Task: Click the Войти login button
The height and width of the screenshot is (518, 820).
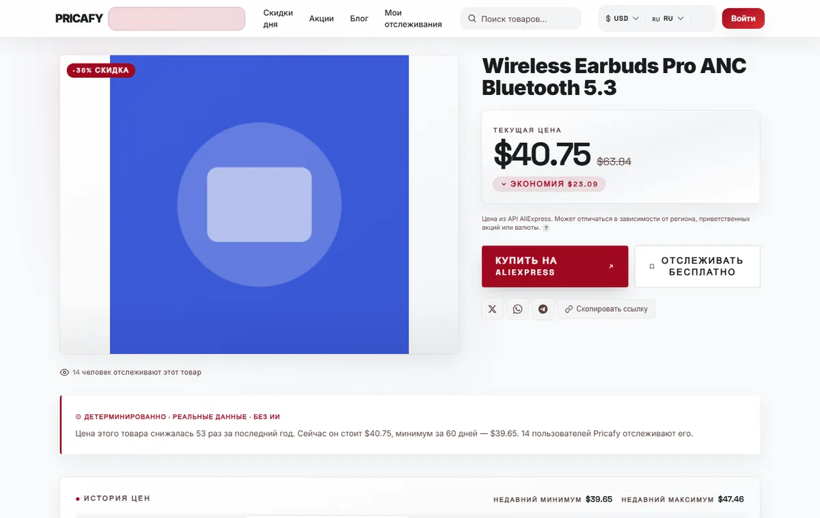Action: pyautogui.click(x=743, y=18)
